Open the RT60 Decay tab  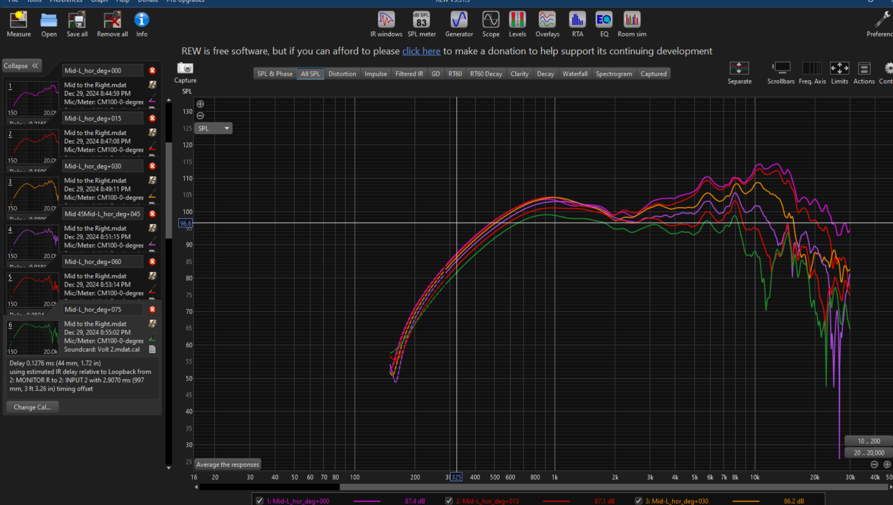486,74
